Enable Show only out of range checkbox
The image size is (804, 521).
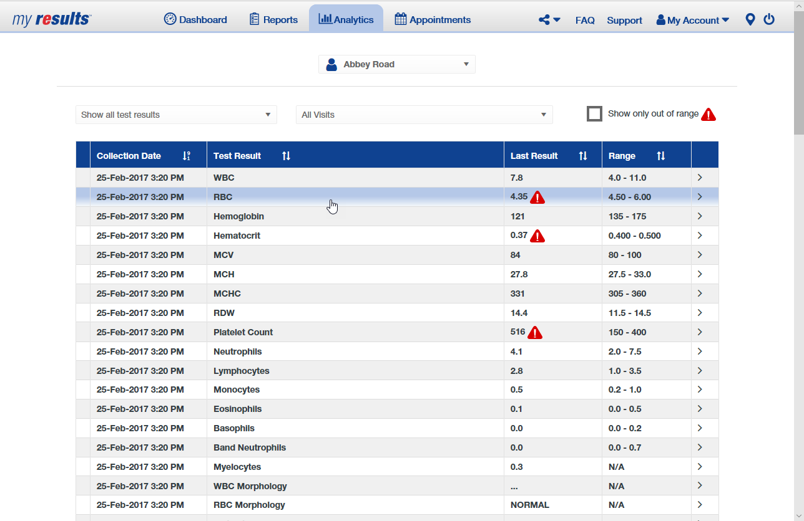[x=594, y=114]
